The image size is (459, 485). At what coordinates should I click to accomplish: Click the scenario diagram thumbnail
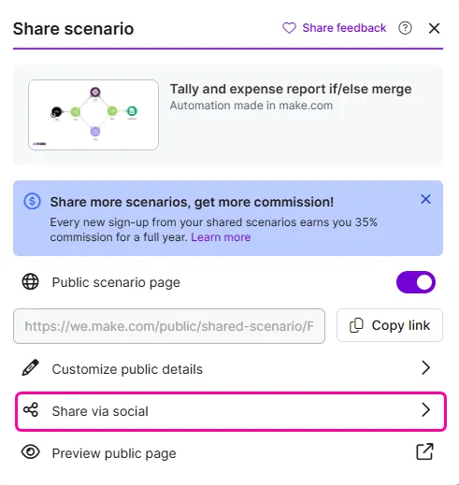click(x=93, y=115)
